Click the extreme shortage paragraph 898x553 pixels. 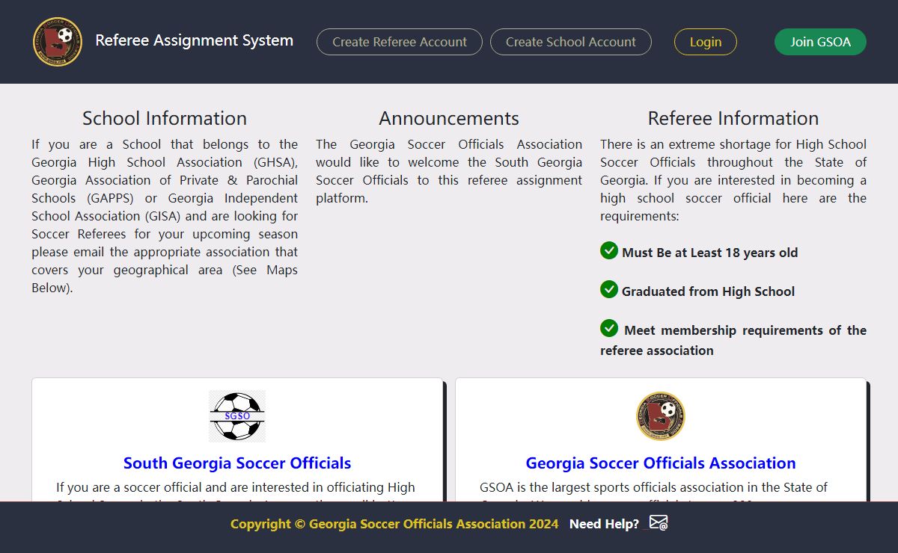click(x=733, y=180)
